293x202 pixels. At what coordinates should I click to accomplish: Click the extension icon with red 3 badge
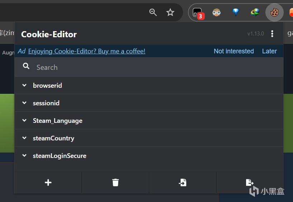(x=197, y=13)
